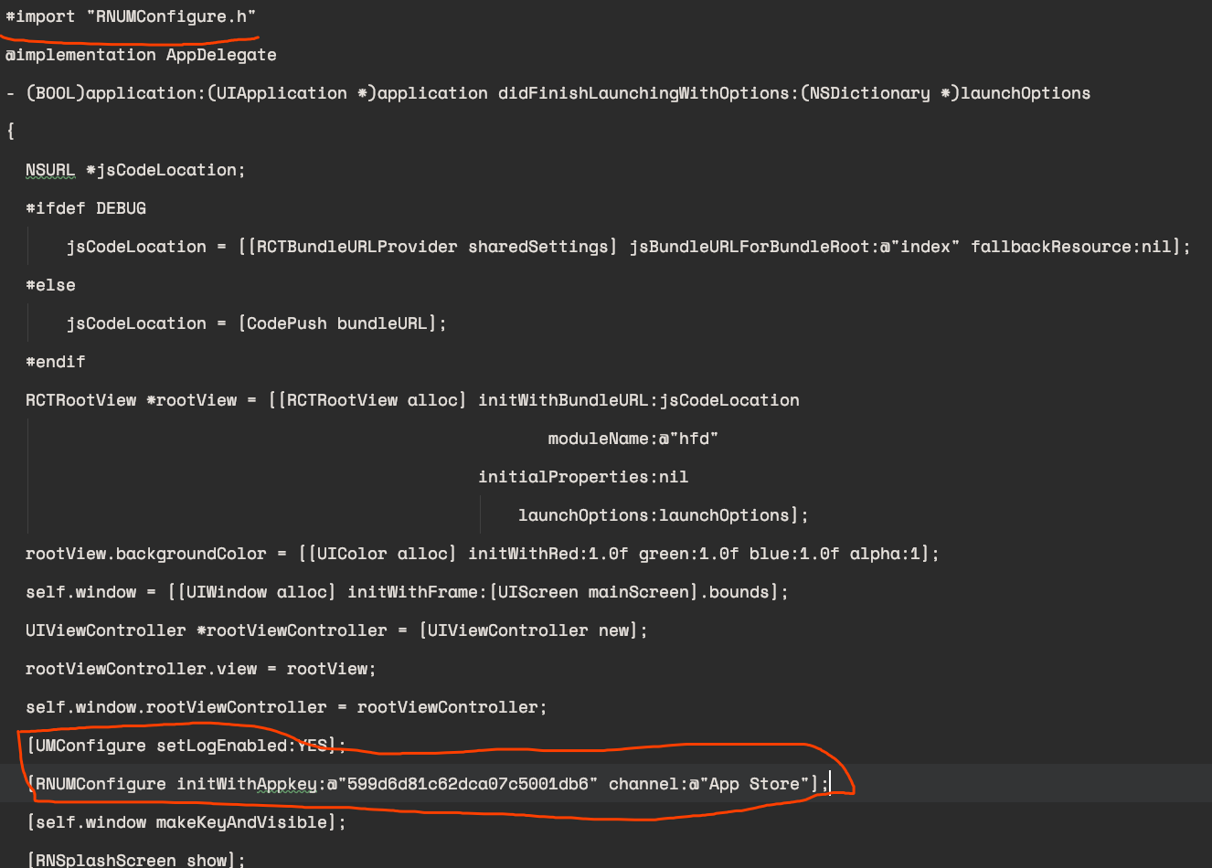This screenshot has width=1212, height=868.
Task: Click the self.window.rootViewController assignment line
Action: 286,707
